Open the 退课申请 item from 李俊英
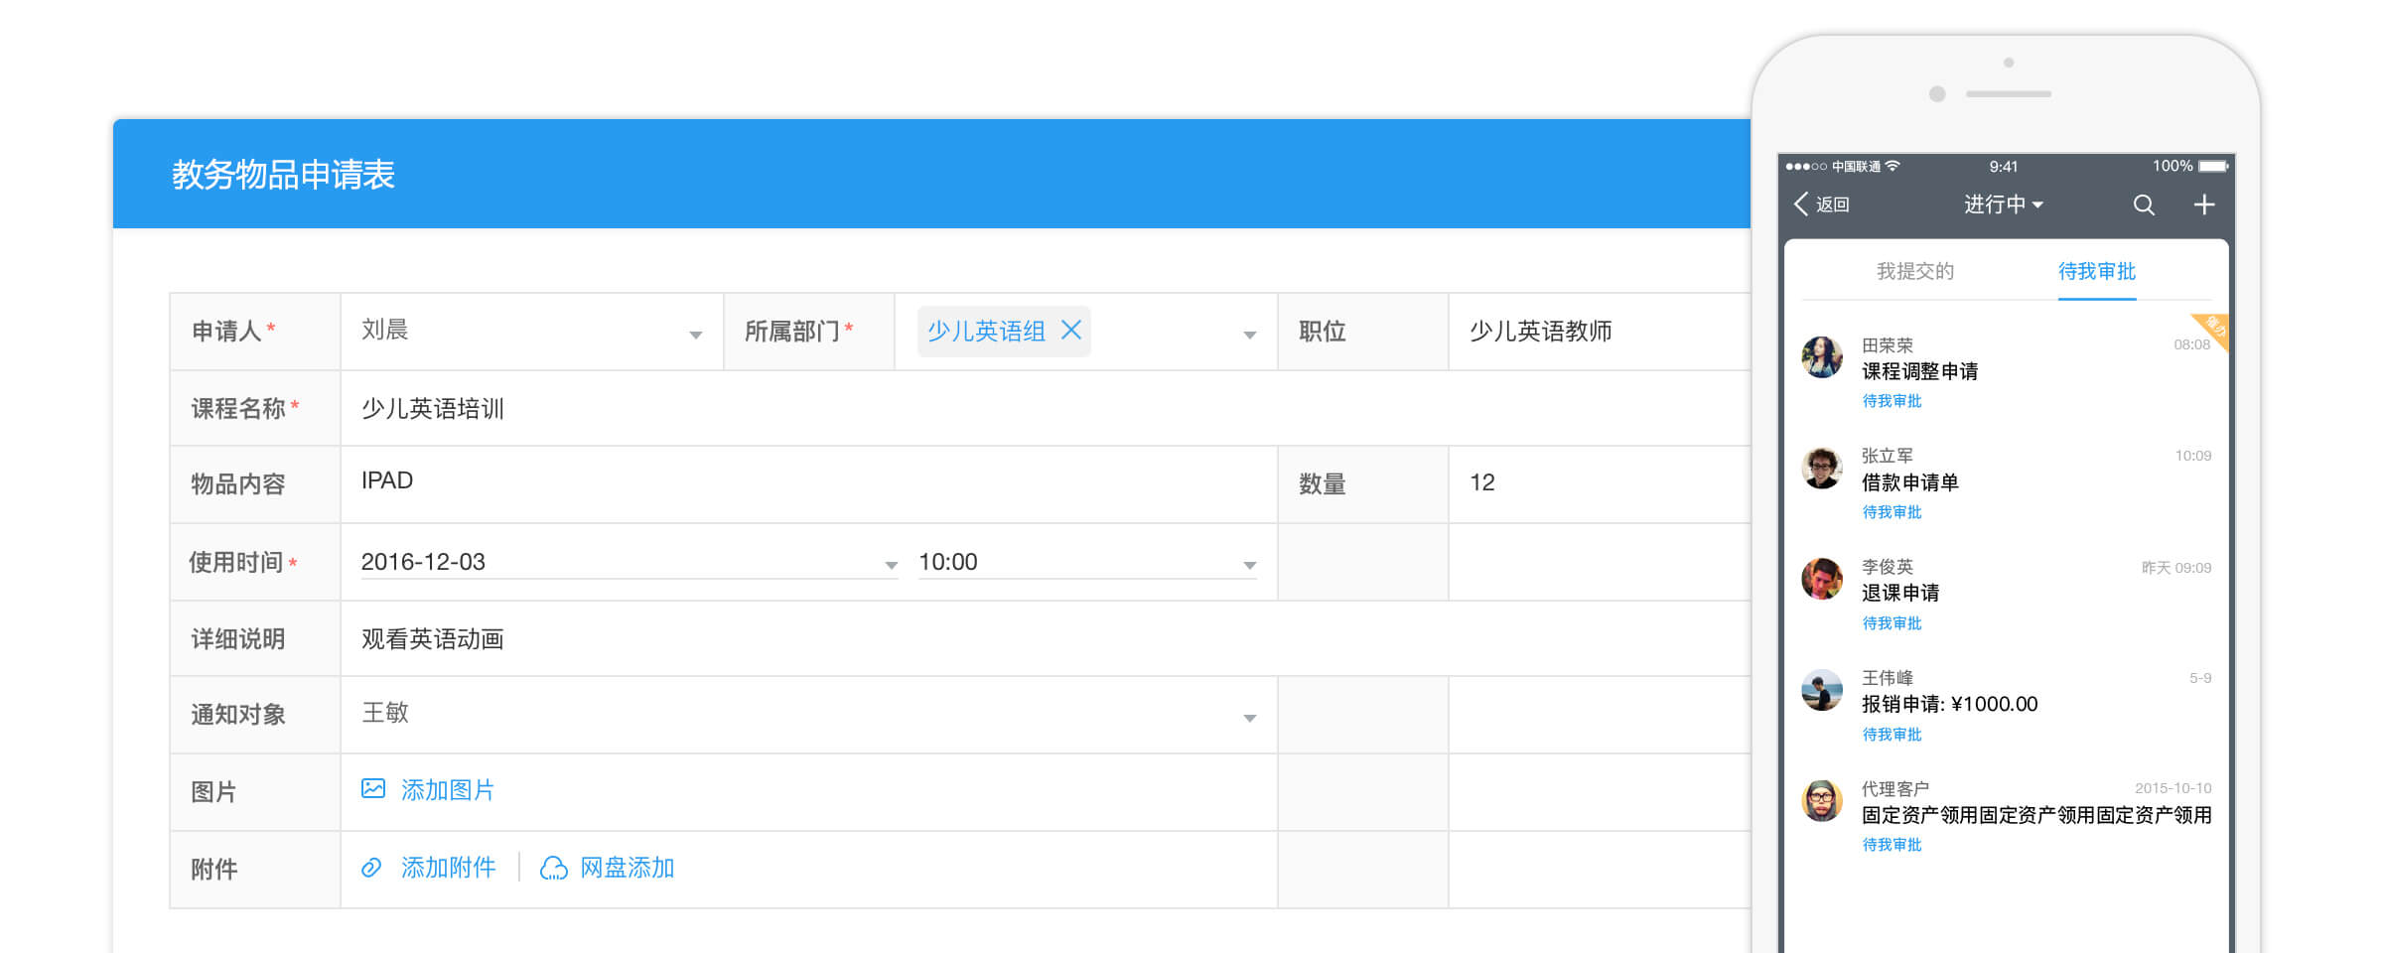 [1899, 593]
